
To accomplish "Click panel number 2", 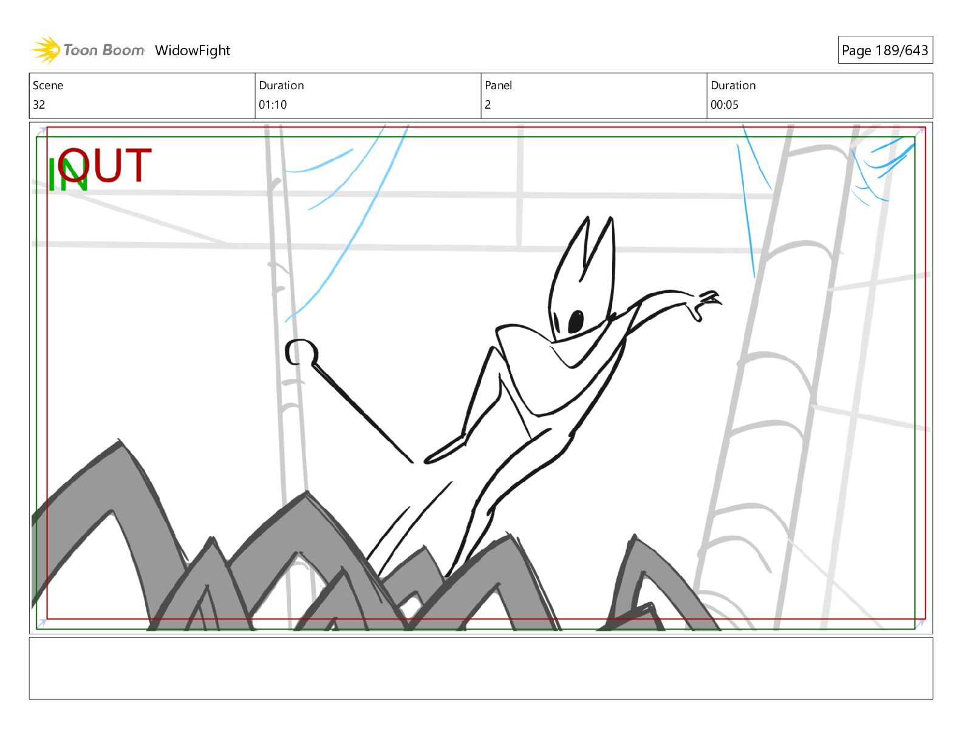I will [x=488, y=104].
